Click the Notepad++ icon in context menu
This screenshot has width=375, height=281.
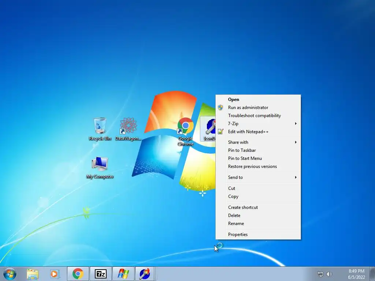coord(220,131)
